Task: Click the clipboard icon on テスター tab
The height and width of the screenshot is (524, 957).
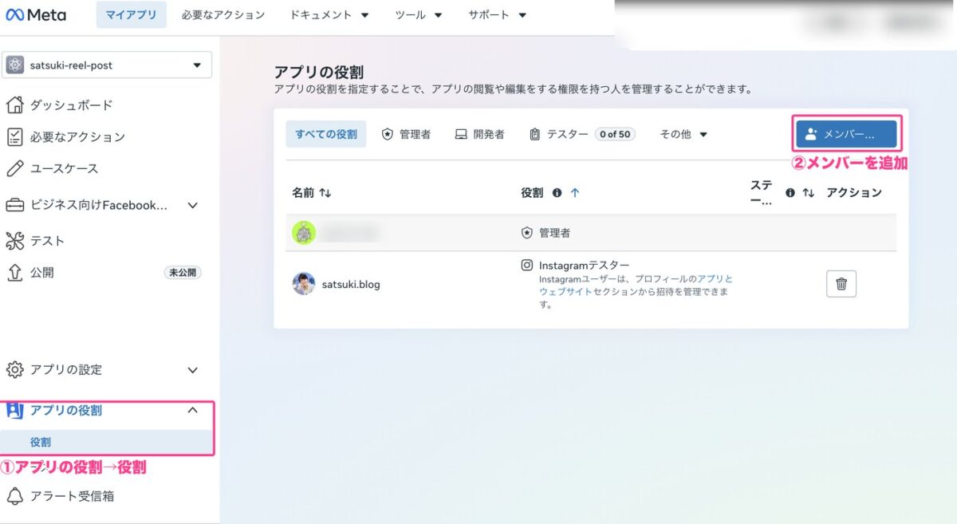Action: coord(535,134)
